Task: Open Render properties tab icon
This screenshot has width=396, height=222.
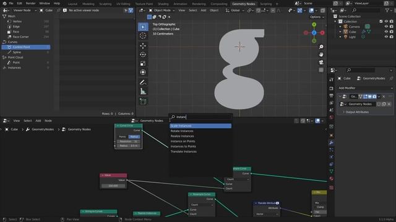Action: click(x=332, y=88)
